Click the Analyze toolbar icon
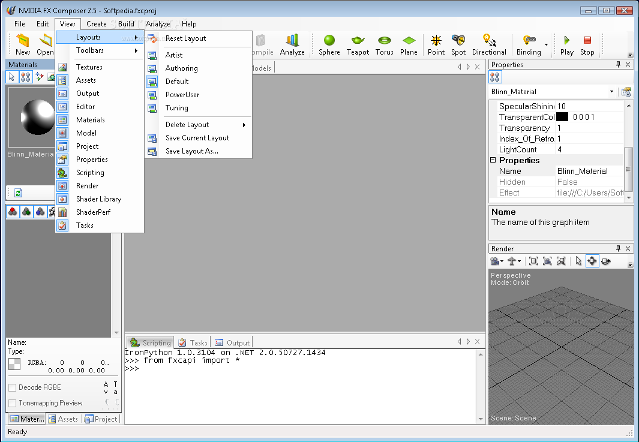 coord(292,45)
